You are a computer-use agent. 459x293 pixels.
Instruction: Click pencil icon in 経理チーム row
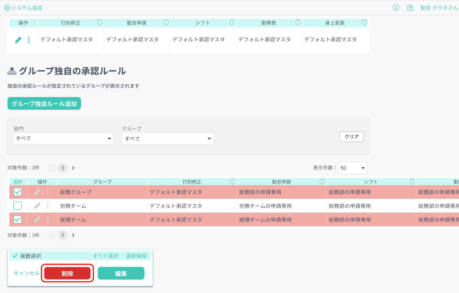tap(37, 219)
